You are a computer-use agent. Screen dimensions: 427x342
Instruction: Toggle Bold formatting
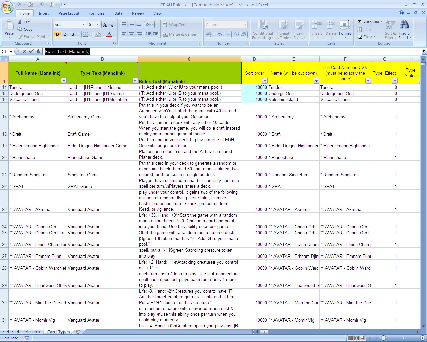coord(57,34)
